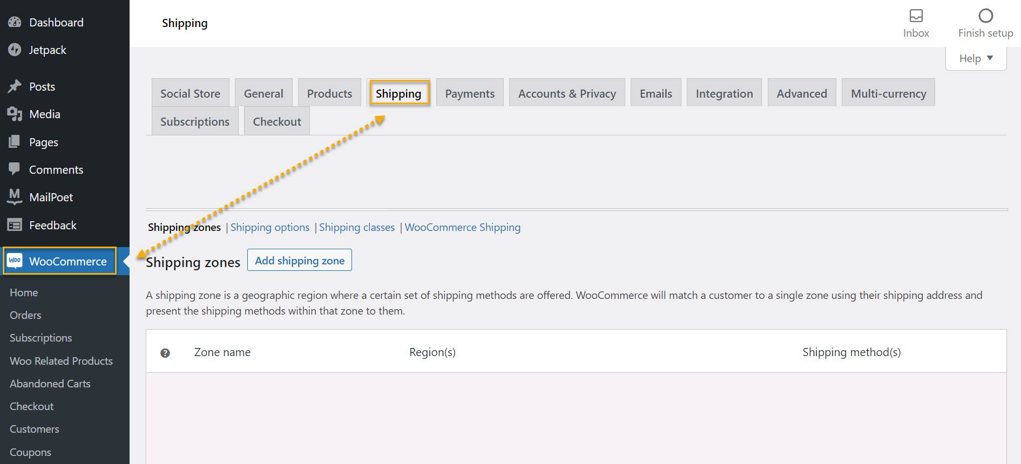
Task: Click the zone table help question-mark icon
Action: coord(165,353)
